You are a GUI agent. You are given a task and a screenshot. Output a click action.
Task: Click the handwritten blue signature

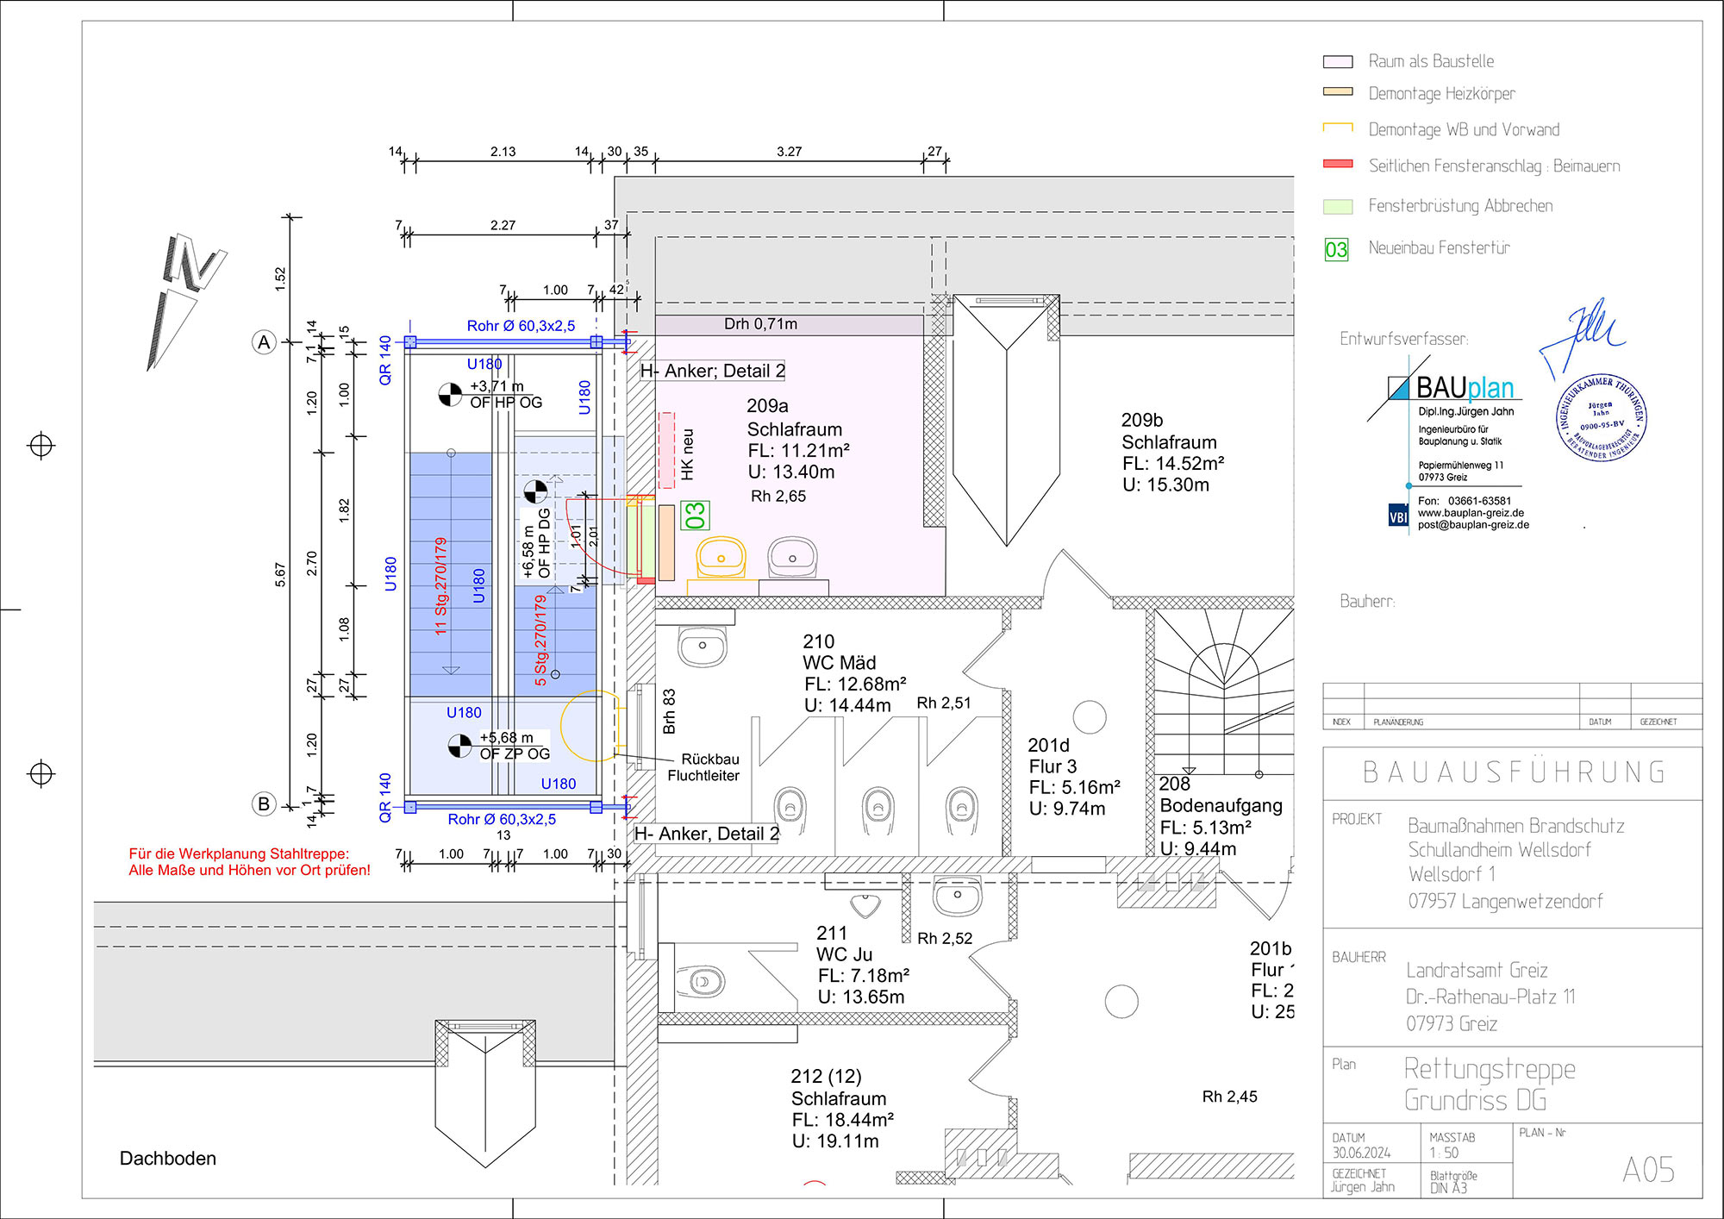1582,335
